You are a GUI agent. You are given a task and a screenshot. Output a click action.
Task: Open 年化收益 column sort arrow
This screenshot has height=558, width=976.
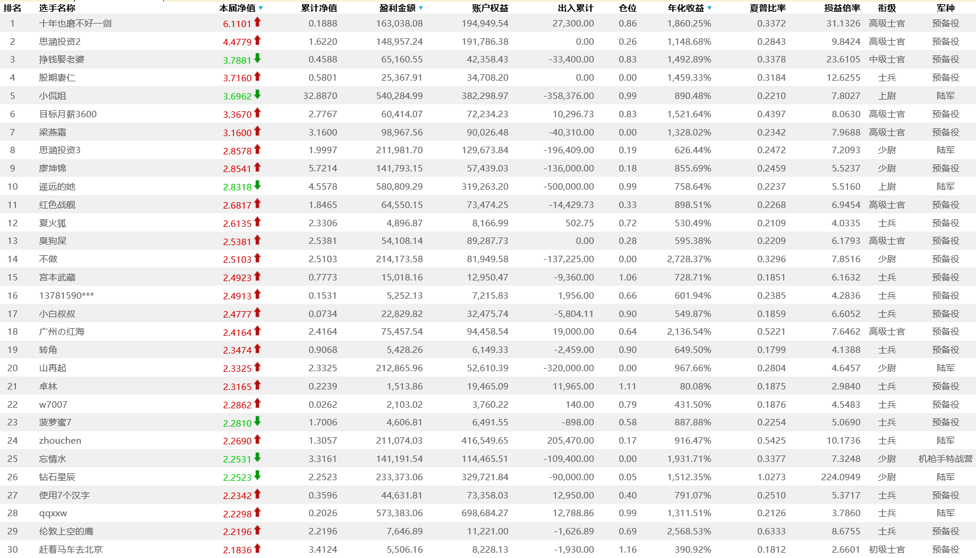pos(709,8)
